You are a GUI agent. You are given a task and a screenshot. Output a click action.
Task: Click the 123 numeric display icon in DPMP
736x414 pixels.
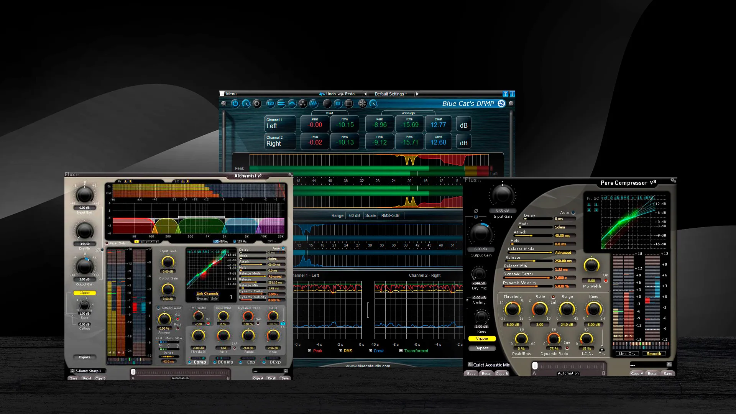click(271, 103)
